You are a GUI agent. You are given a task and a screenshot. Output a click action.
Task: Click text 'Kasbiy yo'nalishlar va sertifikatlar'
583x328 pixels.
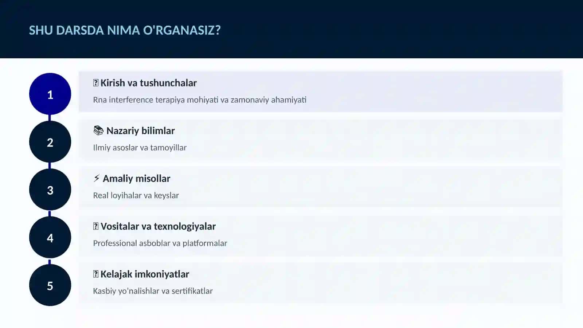pos(153,291)
